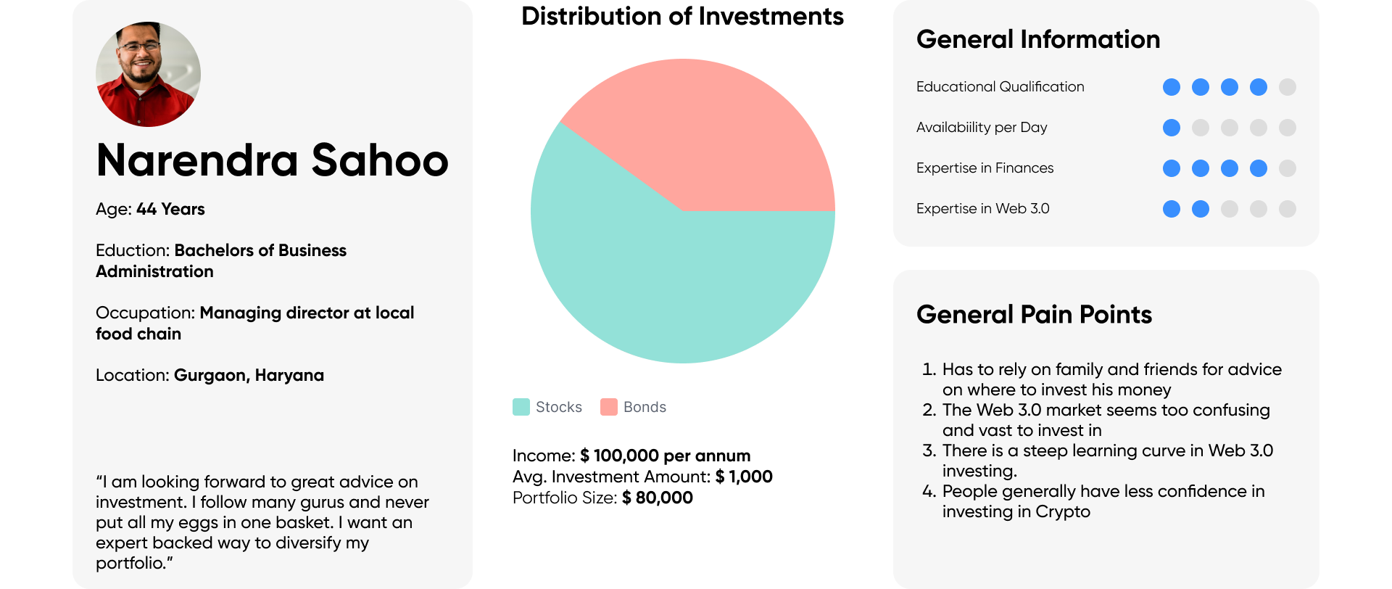
Task: Click second blue dot for Expertise in Web 3.0
Action: [x=1201, y=209]
